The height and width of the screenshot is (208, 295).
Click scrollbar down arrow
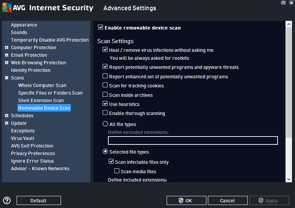click(289, 179)
